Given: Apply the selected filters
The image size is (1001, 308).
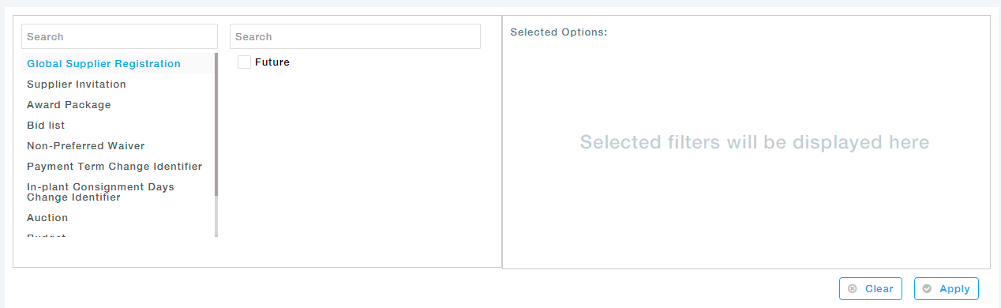Looking at the screenshot, I should (x=947, y=289).
